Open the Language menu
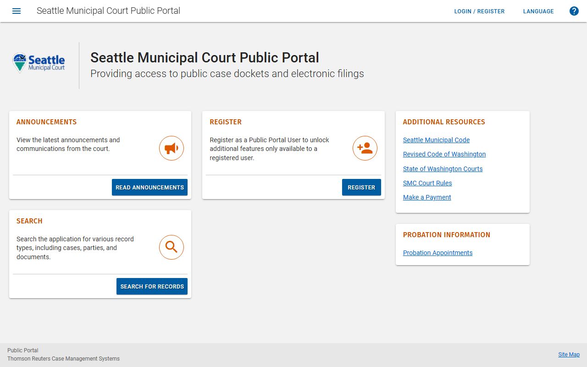Viewport: 587px width, 367px height. click(538, 11)
